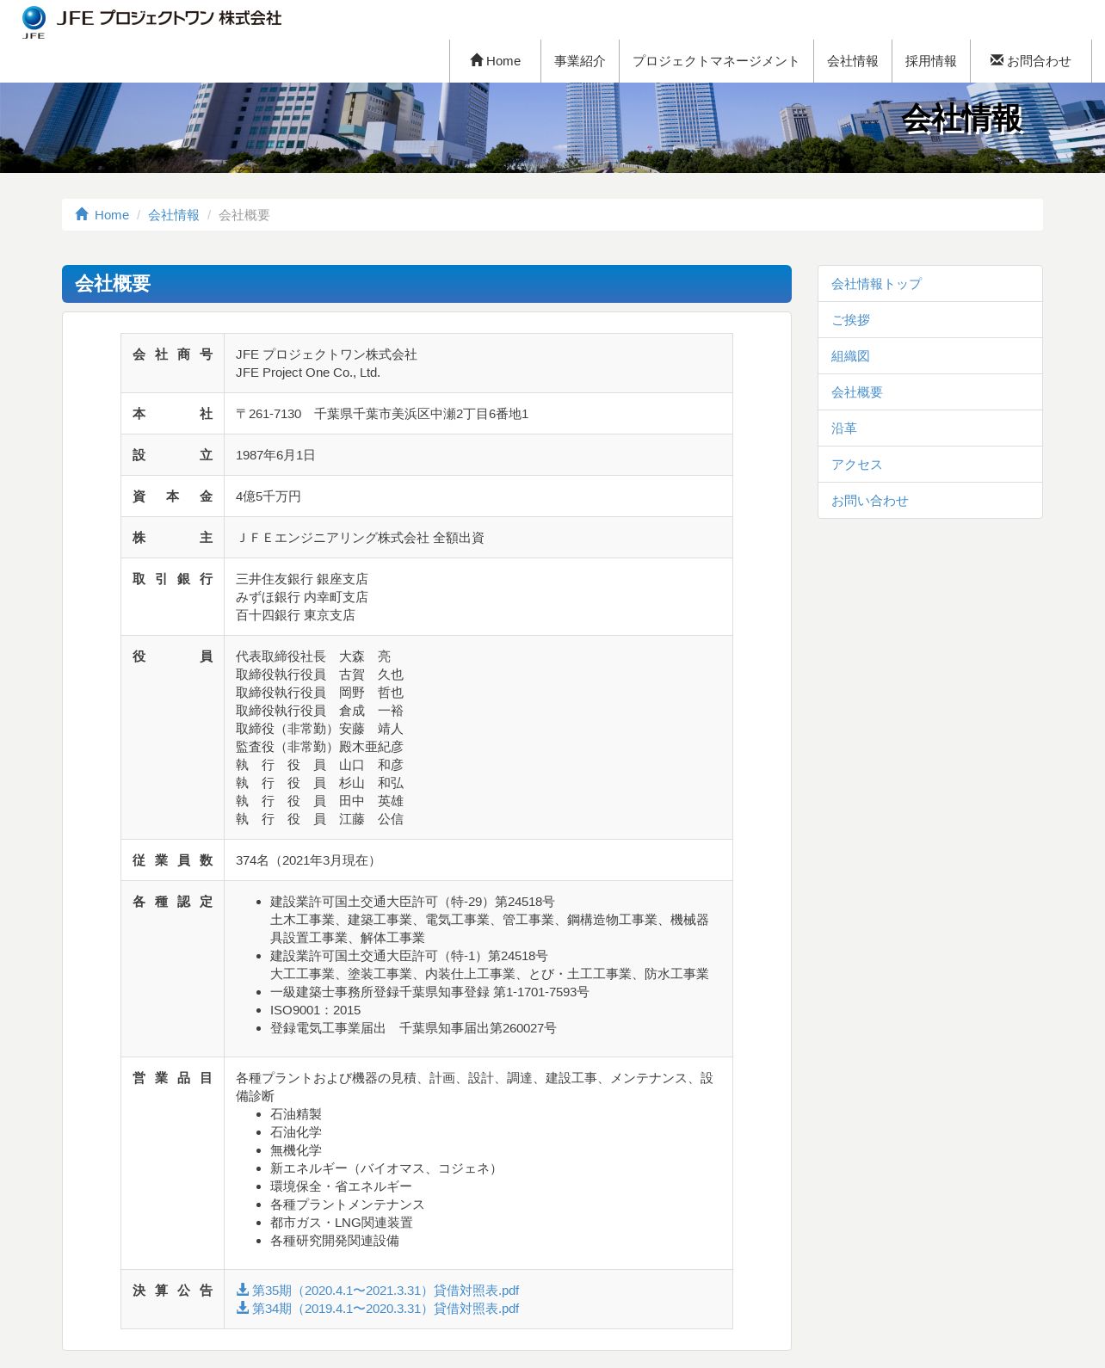Click the JFE プロジェクトワン 株式会社 header title

point(169,18)
